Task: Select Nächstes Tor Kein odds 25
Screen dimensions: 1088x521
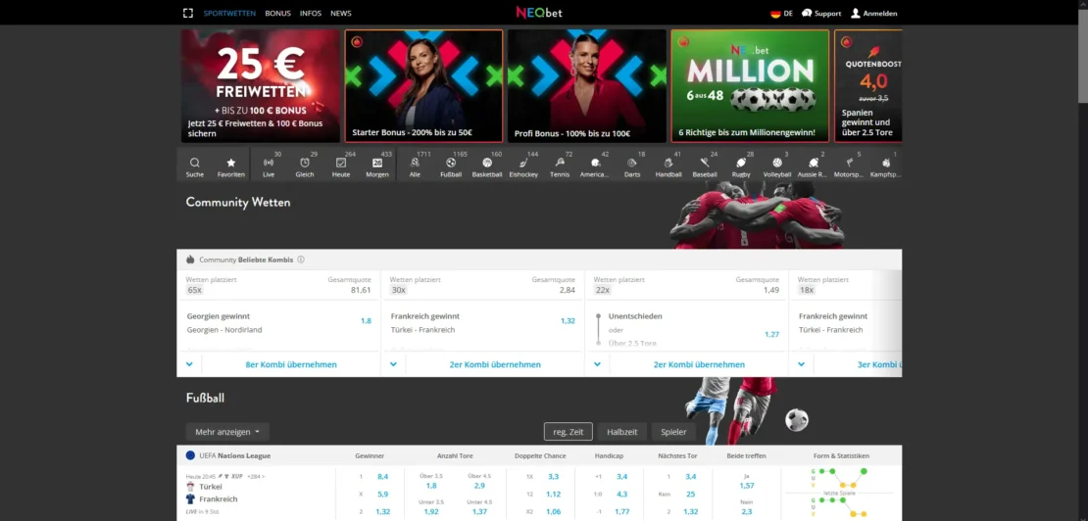Action: pyautogui.click(x=690, y=494)
